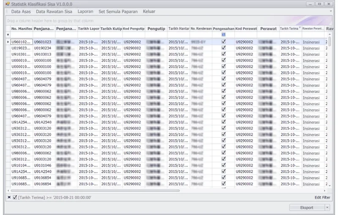338x215 pixels.
Task: Maximize the Statistik Klasifikasi Sisa window
Action: click(319, 4)
